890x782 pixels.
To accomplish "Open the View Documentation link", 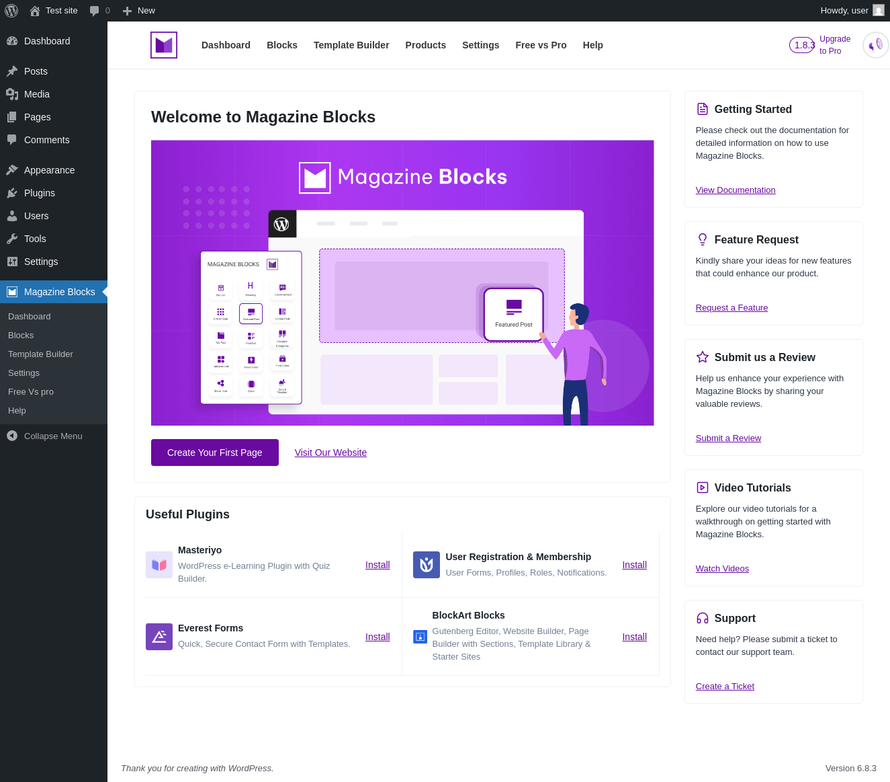I will coord(736,190).
